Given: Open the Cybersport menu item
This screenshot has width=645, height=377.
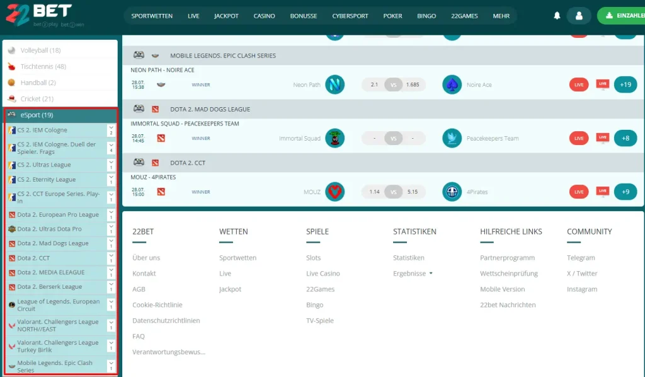Looking at the screenshot, I should [x=350, y=16].
